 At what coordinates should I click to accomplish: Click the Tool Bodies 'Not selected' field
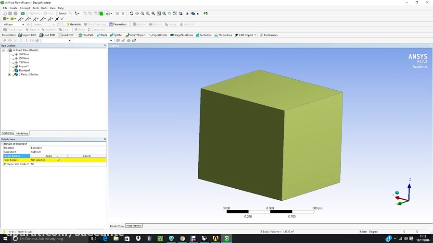pos(68,160)
